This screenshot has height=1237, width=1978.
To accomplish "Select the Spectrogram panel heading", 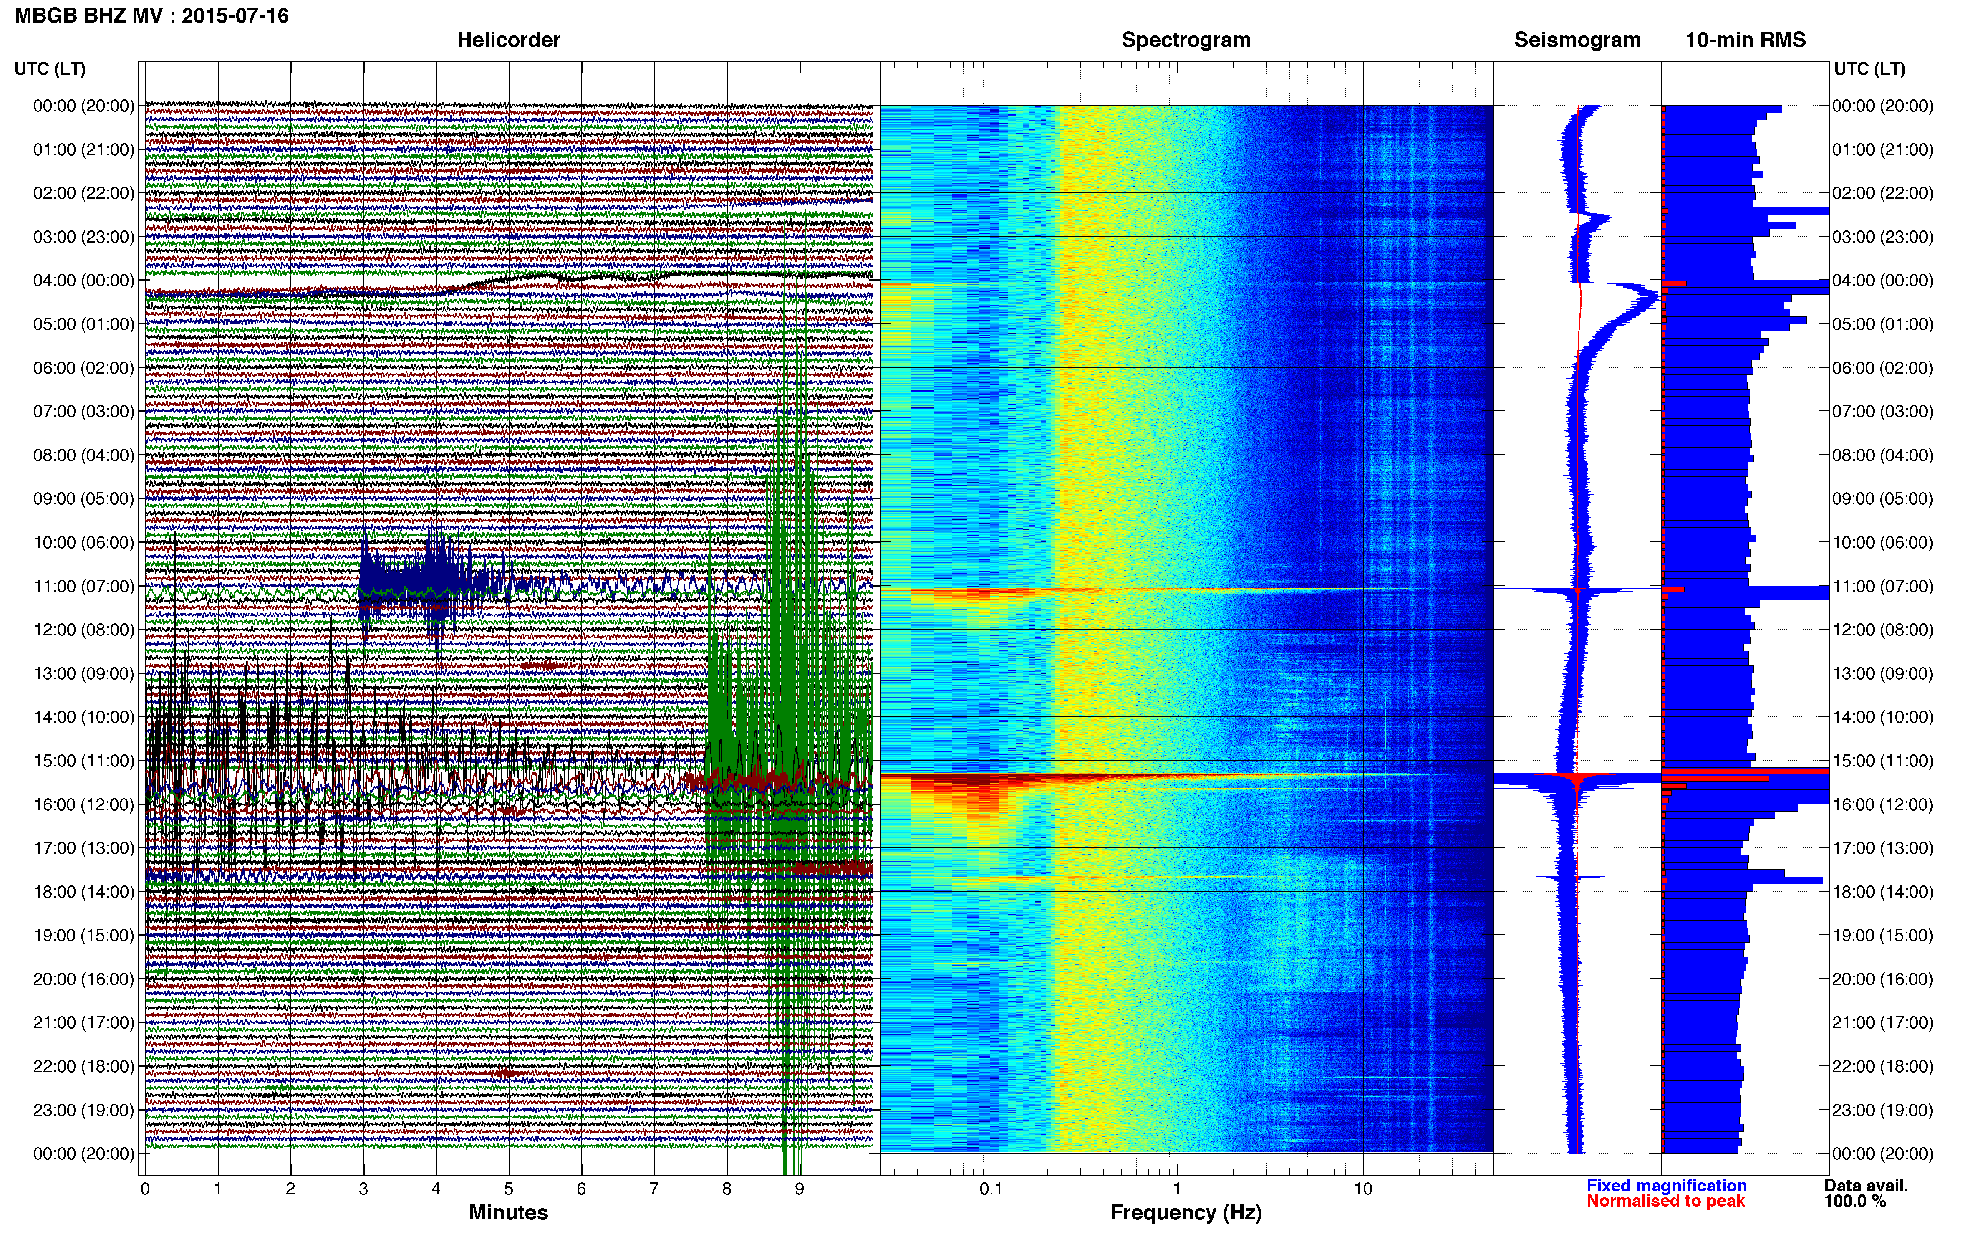I will tap(1186, 40).
